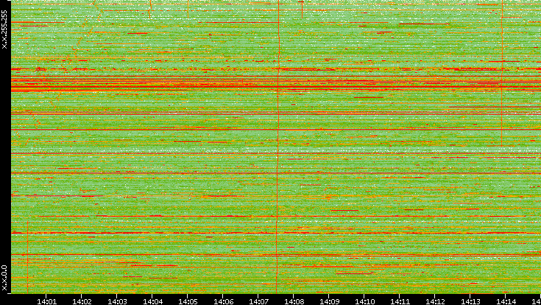Select the 14:04 time axis label
The image size is (541, 305).
click(x=152, y=301)
